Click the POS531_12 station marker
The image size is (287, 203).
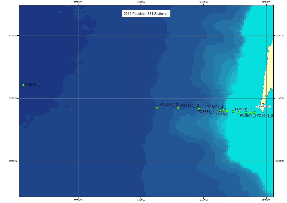178,108
